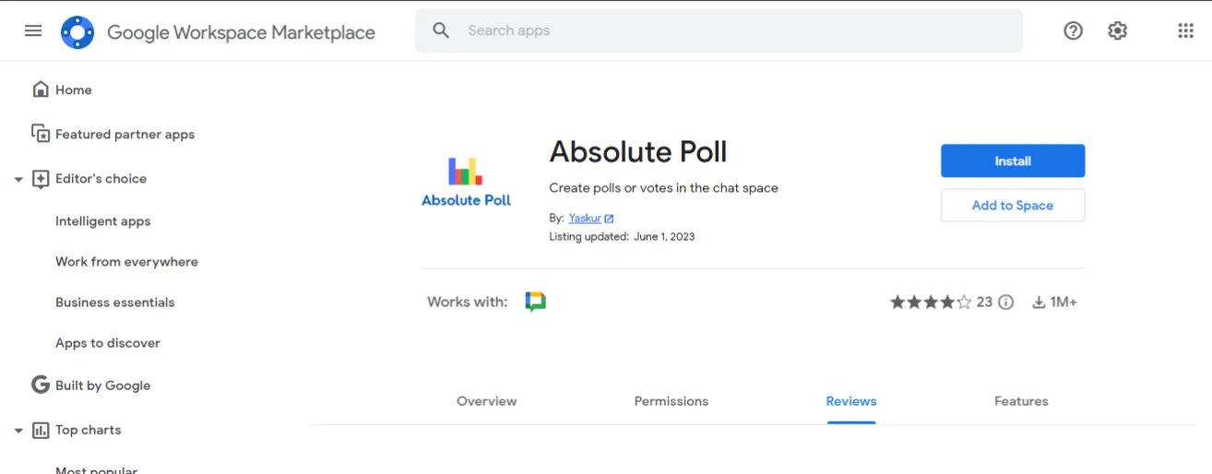Viewport: 1212px width, 474px height.
Task: Select Intelligent apps
Action: click(x=102, y=221)
